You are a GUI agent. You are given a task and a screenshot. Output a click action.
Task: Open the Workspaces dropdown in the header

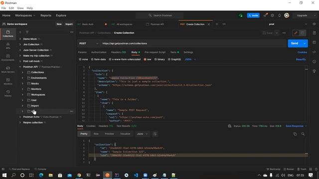pos(25,15)
